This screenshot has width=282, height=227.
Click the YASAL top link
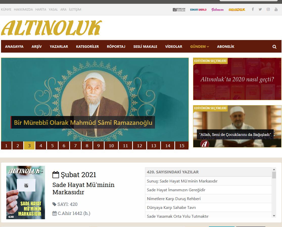tap(53, 10)
